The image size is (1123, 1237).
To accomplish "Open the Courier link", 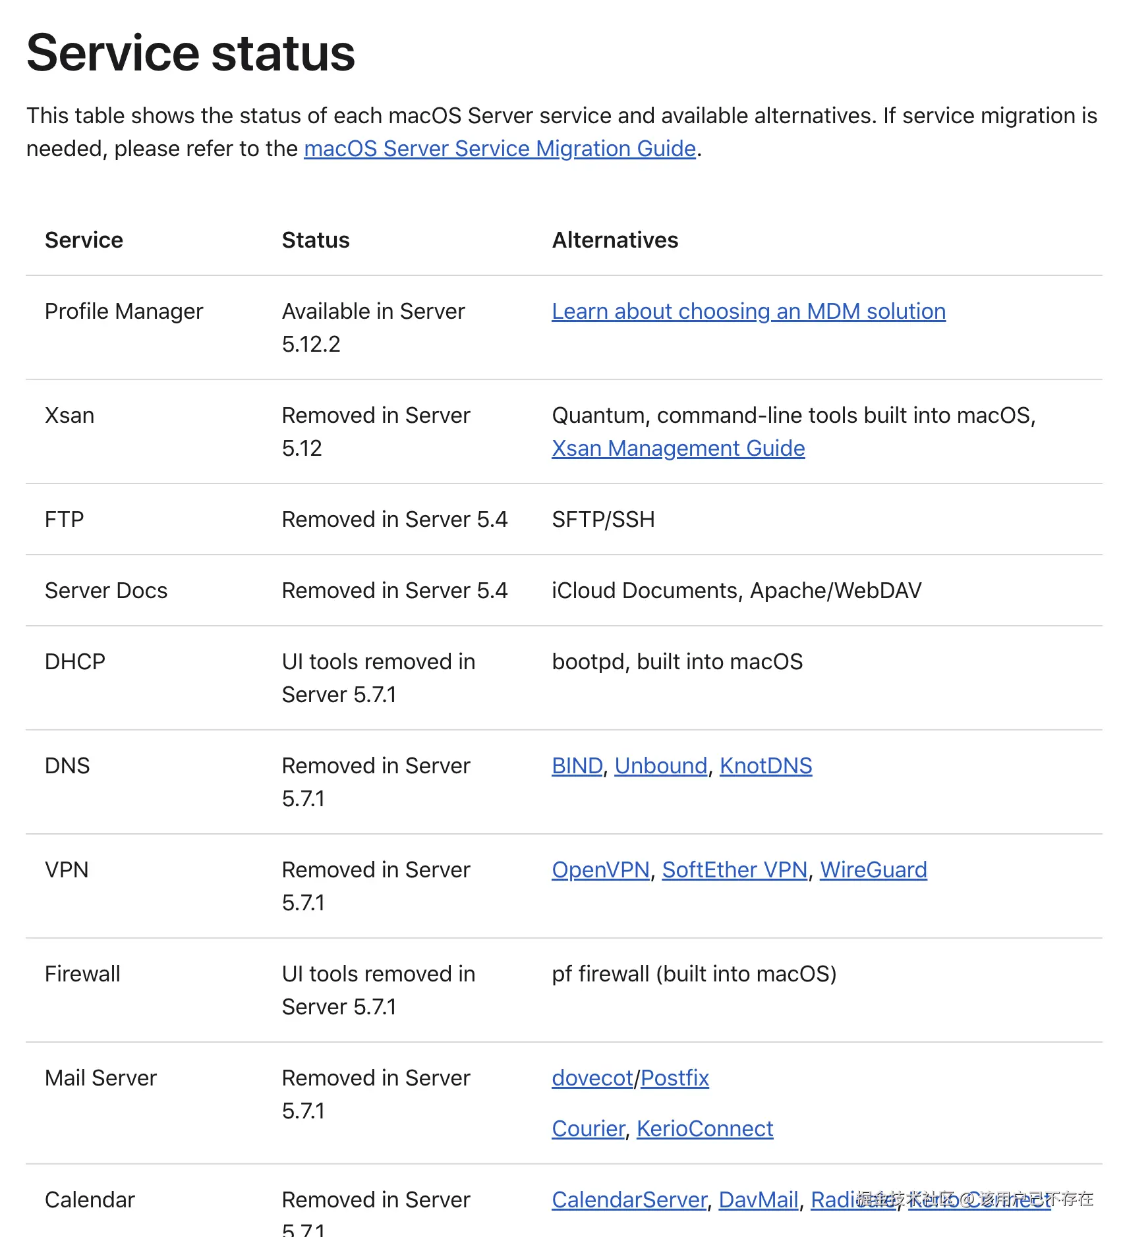I will click(x=588, y=1129).
